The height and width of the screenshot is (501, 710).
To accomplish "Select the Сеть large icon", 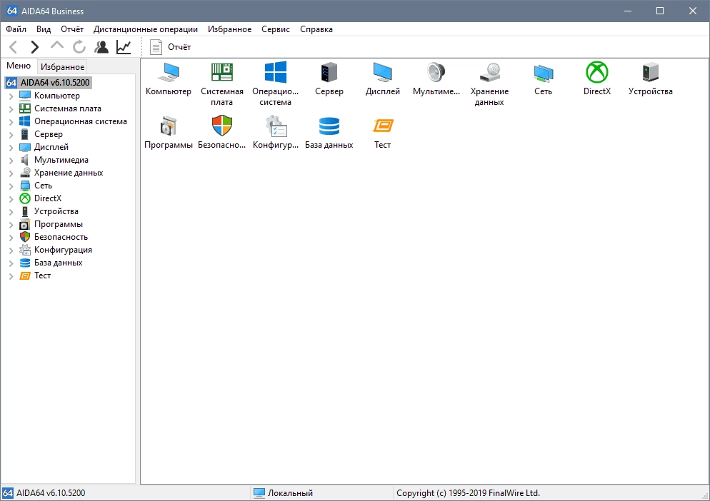I will click(x=544, y=73).
